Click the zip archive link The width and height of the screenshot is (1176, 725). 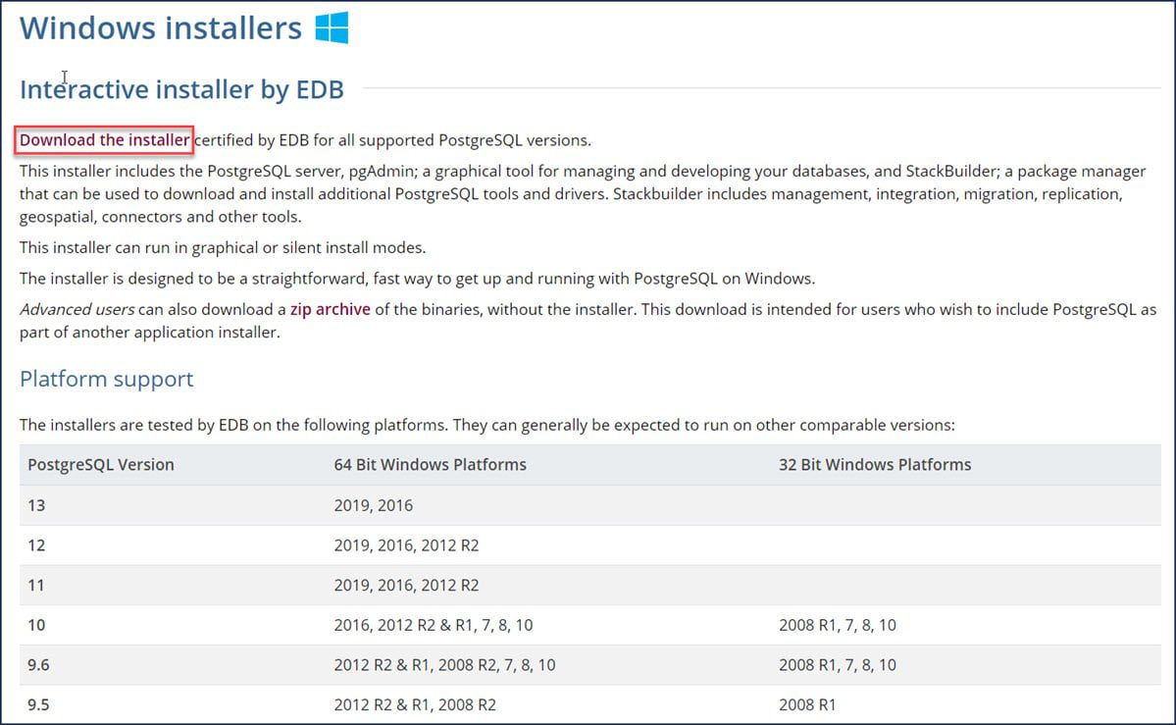pos(331,308)
